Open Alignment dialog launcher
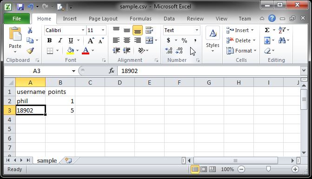312x179 pixels. click(x=156, y=60)
